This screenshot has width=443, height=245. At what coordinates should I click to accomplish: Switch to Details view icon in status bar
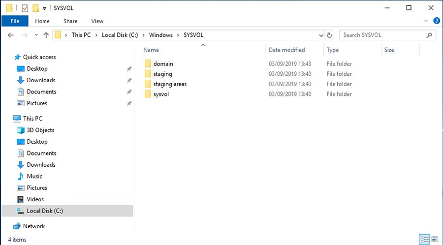[x=424, y=240]
